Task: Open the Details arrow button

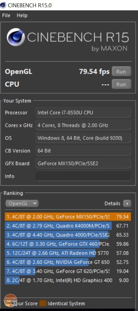Action: (127, 203)
